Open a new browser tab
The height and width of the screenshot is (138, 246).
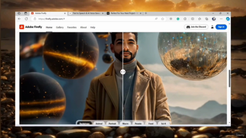[146, 13]
